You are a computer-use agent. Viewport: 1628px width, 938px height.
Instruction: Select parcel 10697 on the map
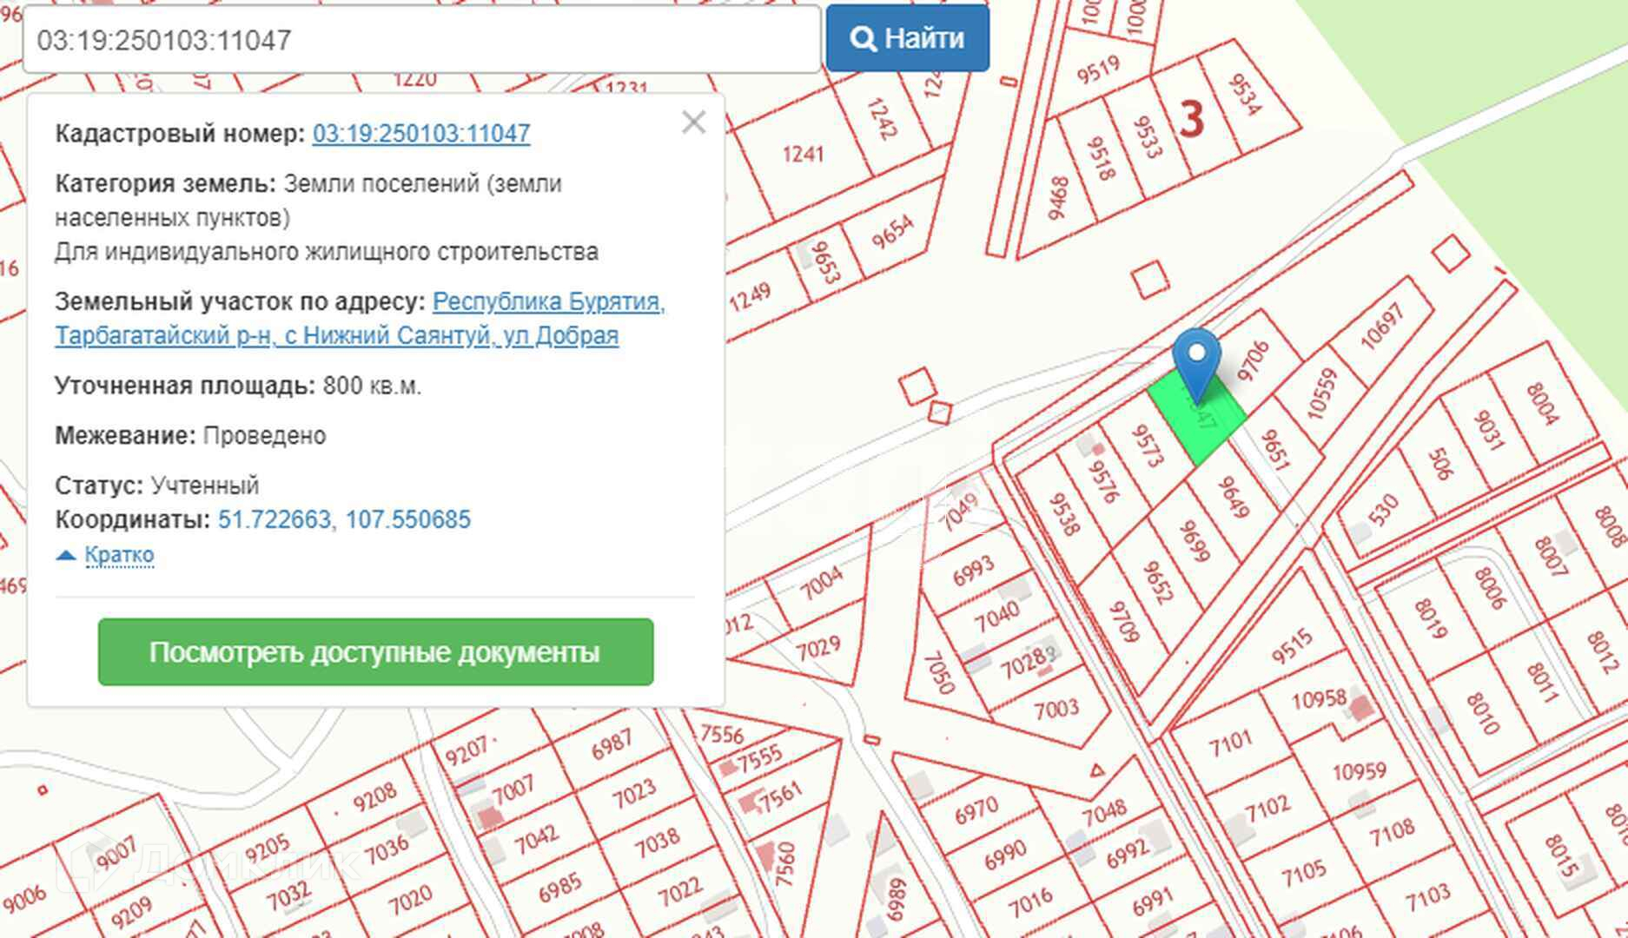tap(1381, 326)
